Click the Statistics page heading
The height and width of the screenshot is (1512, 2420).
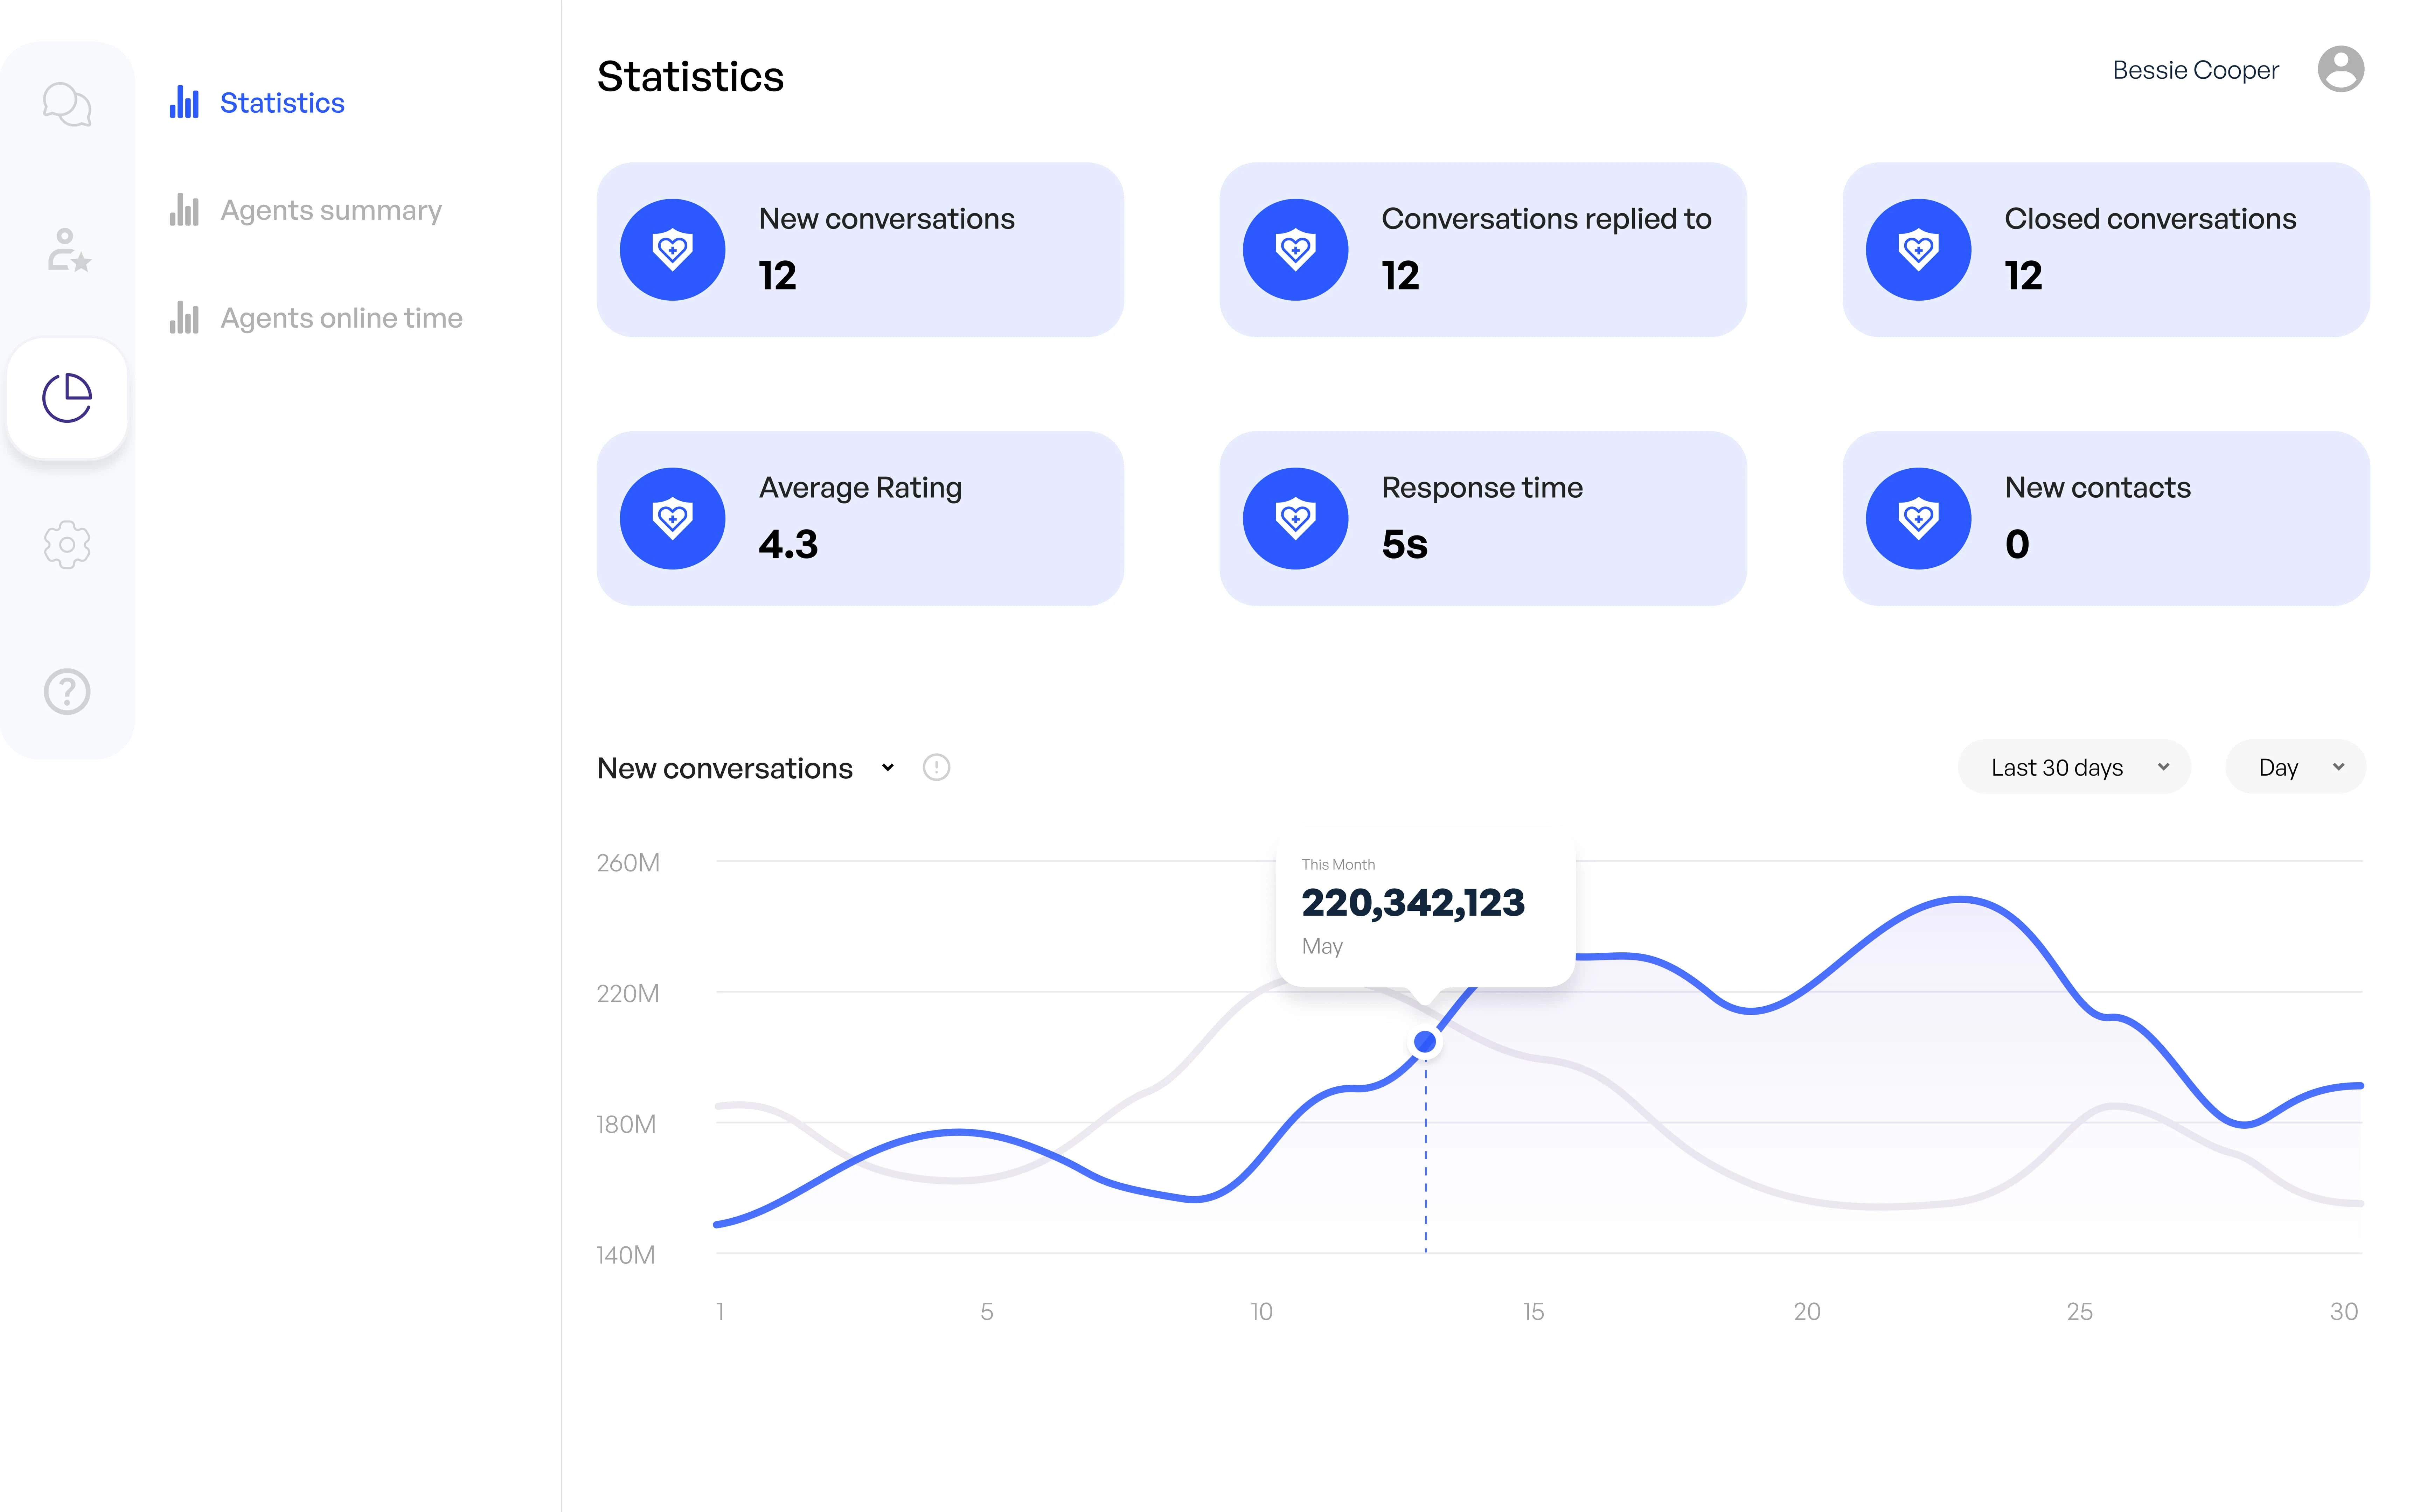pyautogui.click(x=690, y=77)
